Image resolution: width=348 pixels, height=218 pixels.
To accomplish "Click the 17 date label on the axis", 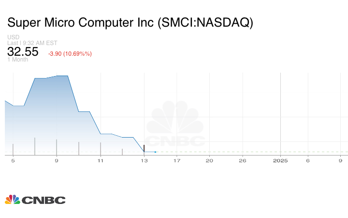I will tap(177, 160).
